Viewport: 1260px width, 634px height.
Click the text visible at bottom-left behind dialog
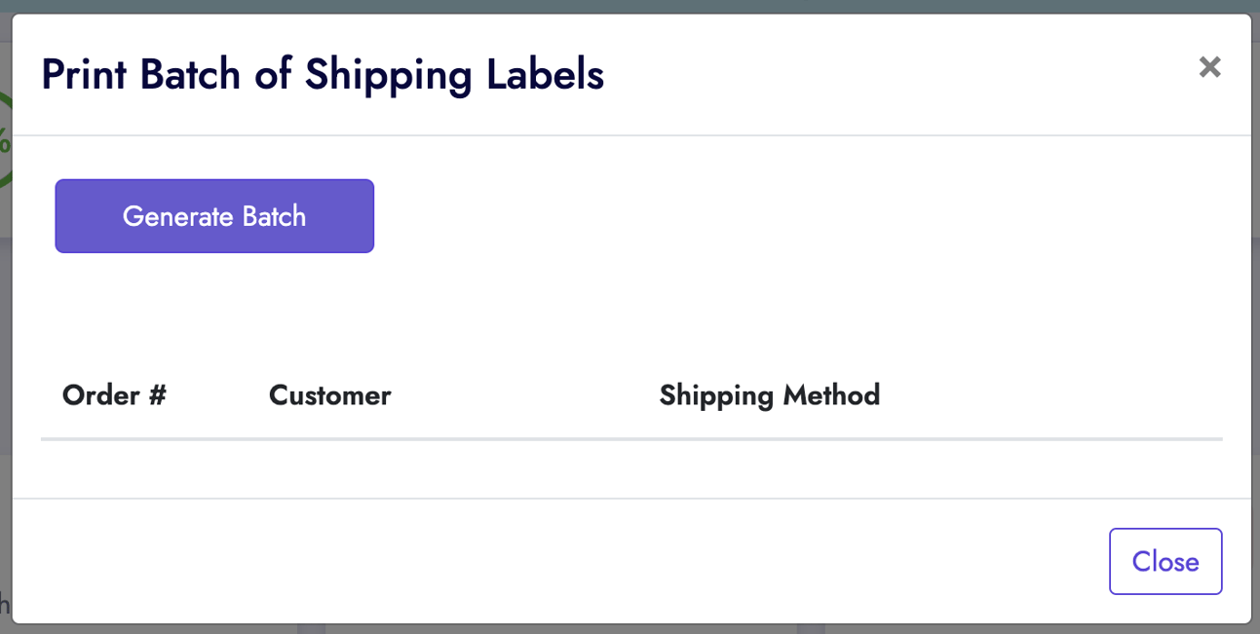6,604
